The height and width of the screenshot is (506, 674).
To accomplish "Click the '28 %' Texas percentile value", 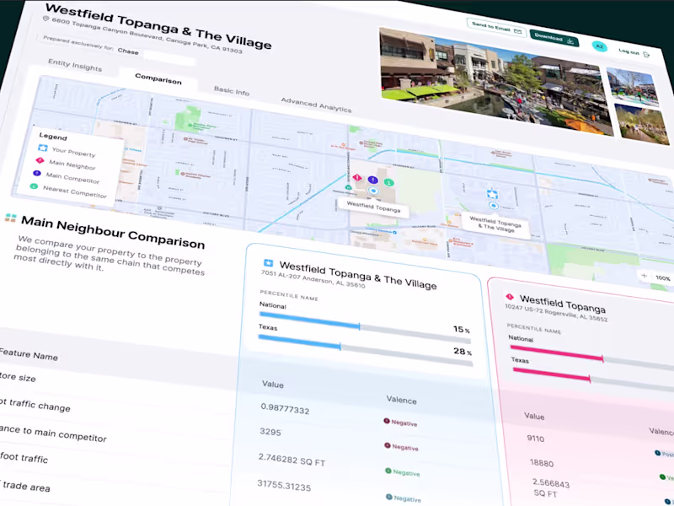I will point(463,352).
